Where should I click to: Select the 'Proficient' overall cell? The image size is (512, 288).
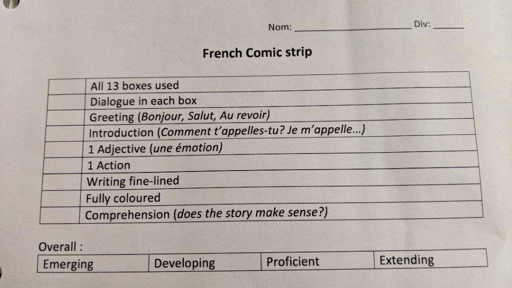pyautogui.click(x=317, y=261)
